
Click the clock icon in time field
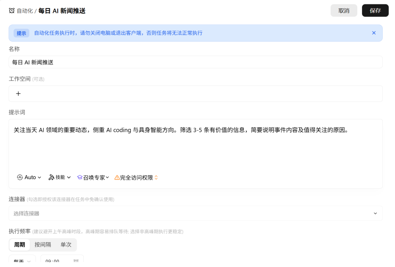tap(76, 261)
